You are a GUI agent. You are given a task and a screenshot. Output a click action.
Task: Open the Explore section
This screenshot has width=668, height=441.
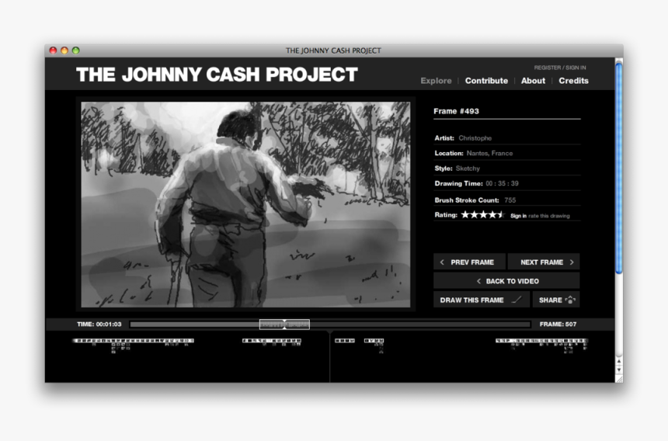pyautogui.click(x=436, y=81)
